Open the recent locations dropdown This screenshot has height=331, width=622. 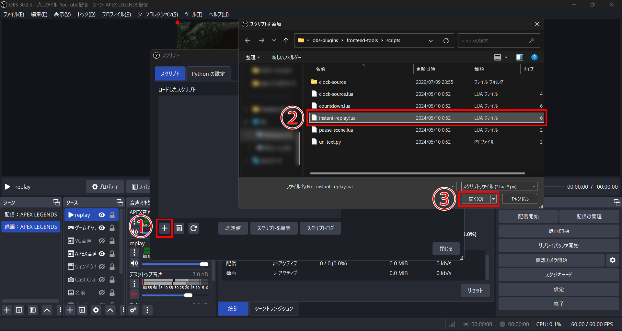(x=274, y=40)
